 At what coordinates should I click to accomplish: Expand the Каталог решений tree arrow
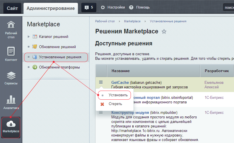[x=28, y=37]
